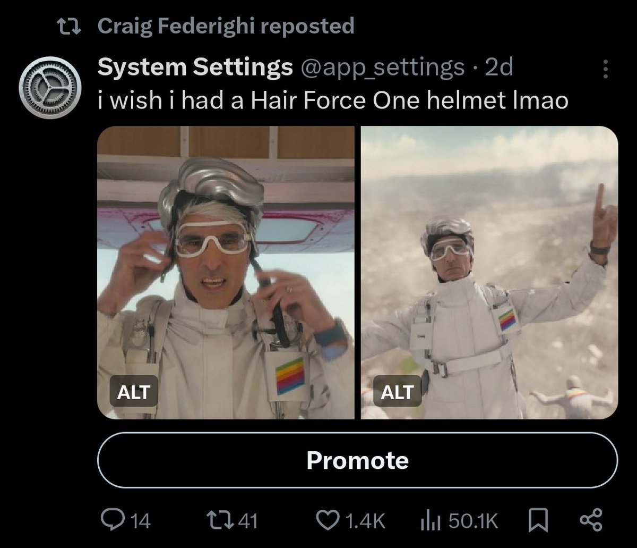
Task: Show ALT text for the left image
Action: (133, 393)
